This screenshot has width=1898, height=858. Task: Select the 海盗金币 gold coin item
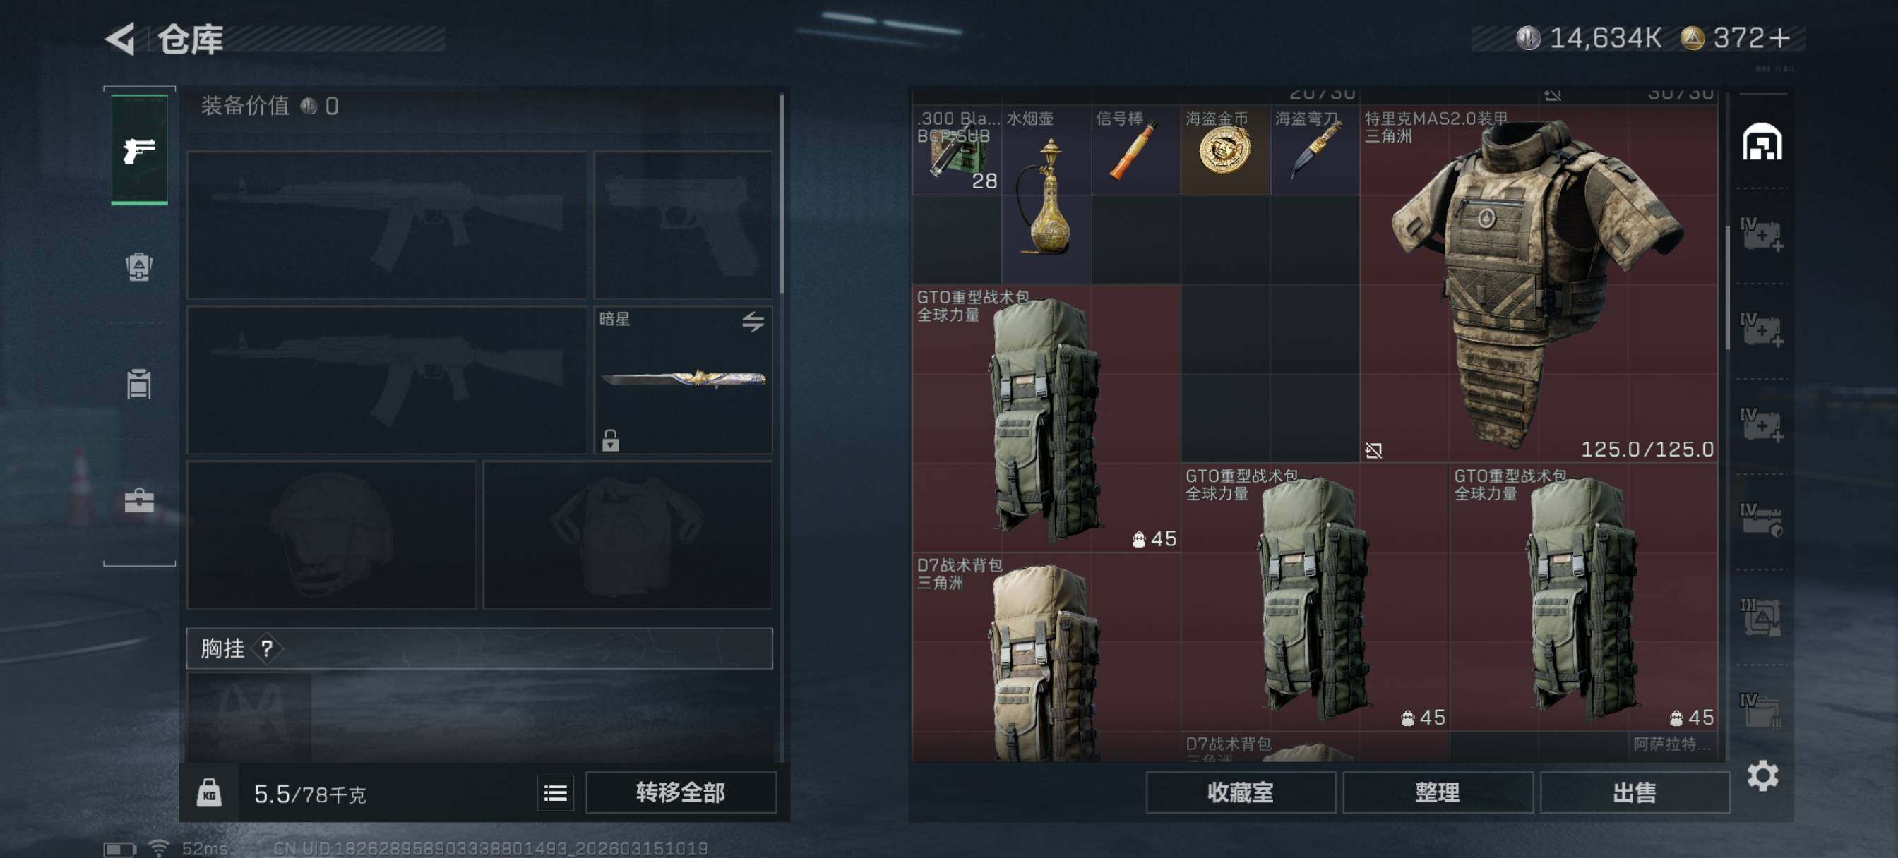pyautogui.click(x=1225, y=150)
